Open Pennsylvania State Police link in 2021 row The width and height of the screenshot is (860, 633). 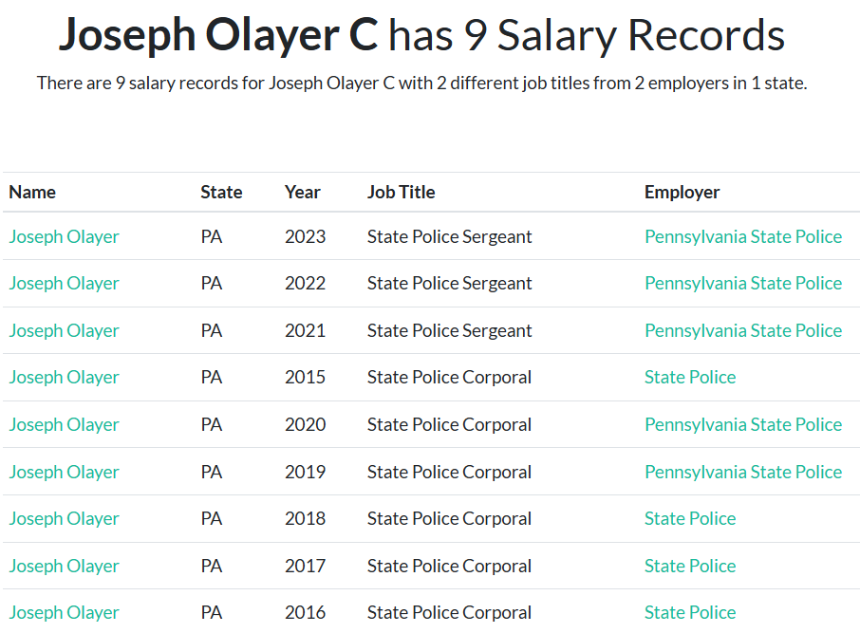point(743,330)
